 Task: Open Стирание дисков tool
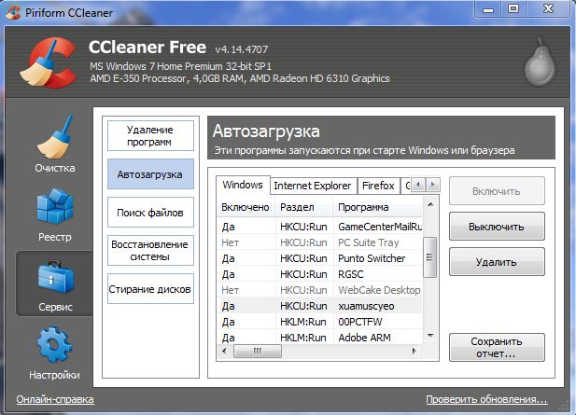click(150, 288)
